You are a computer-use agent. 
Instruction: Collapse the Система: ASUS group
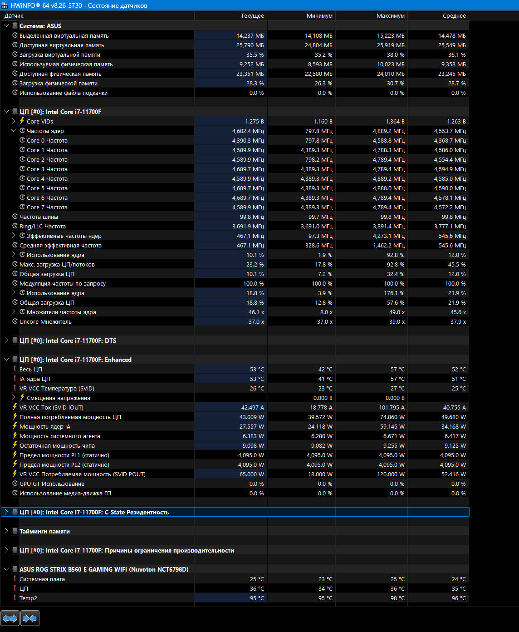[6, 26]
